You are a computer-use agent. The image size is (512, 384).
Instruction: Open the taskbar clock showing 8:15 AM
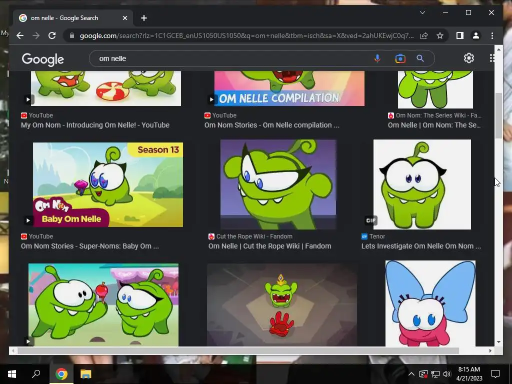[x=469, y=374]
